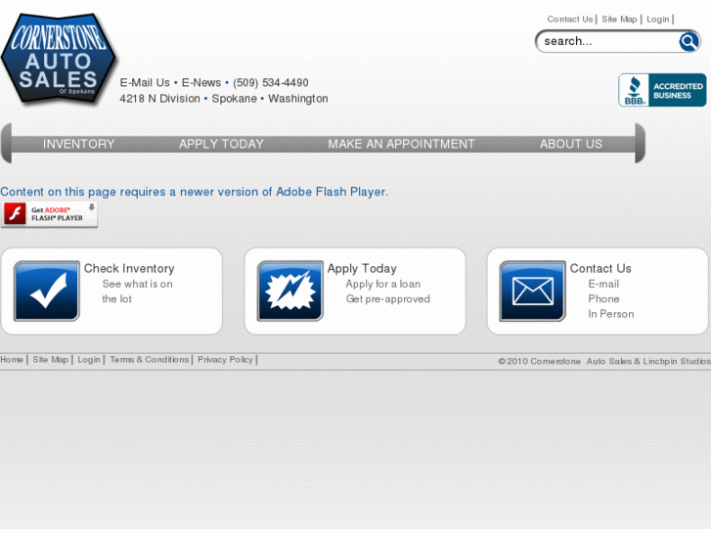Open the About Us menu
The image size is (711, 533).
571,144
